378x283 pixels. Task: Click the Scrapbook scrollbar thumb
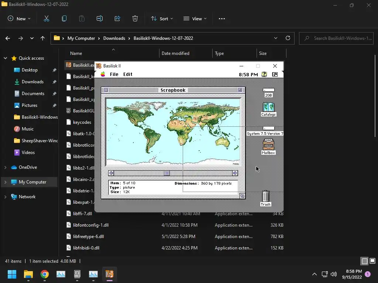(x=167, y=173)
